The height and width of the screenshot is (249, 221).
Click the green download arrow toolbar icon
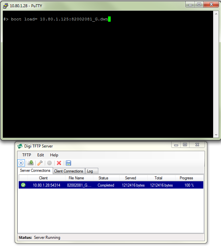[30, 163]
